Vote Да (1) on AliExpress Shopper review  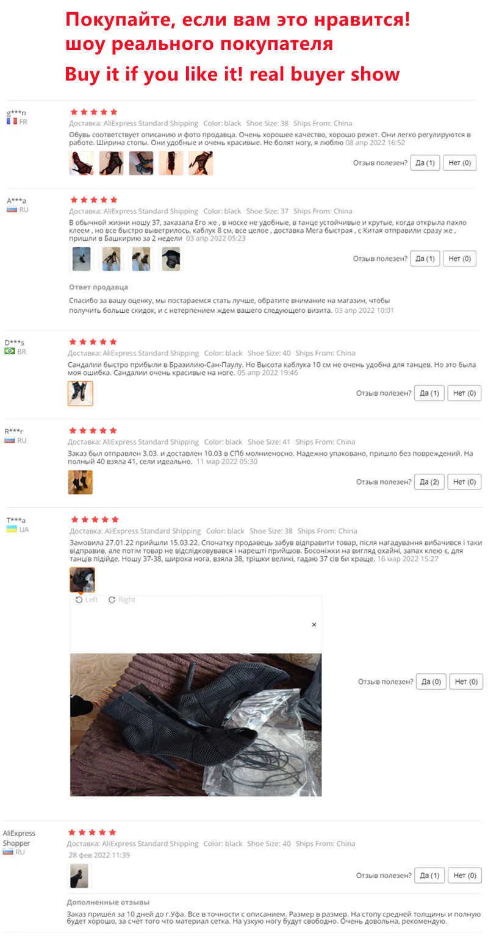pyautogui.click(x=429, y=875)
